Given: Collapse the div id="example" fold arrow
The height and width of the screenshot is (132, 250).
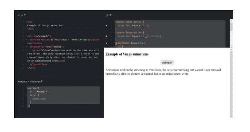Looking at the screenshot, I should point(26,36).
